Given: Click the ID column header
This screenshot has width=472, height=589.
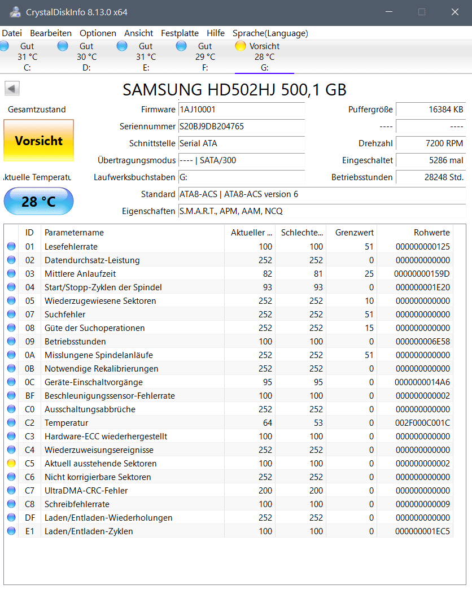Looking at the screenshot, I should (x=29, y=233).
